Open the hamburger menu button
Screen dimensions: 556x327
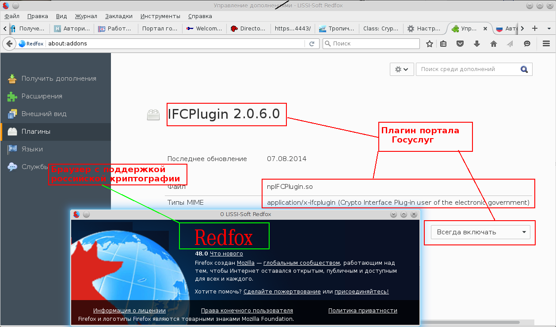tap(546, 44)
